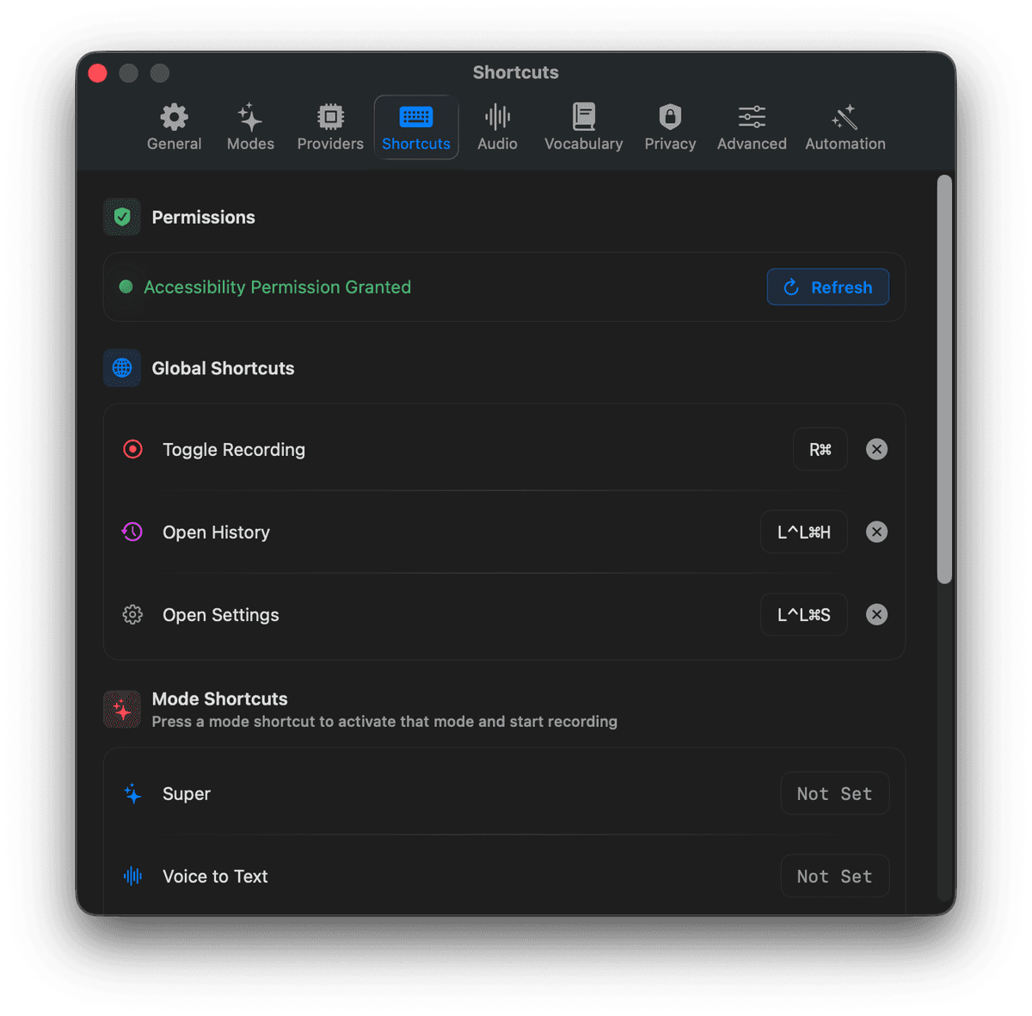Screen dimensions: 1032x1016
Task: Click the R⌘ Toggle Recording shortcut field
Action: click(820, 449)
